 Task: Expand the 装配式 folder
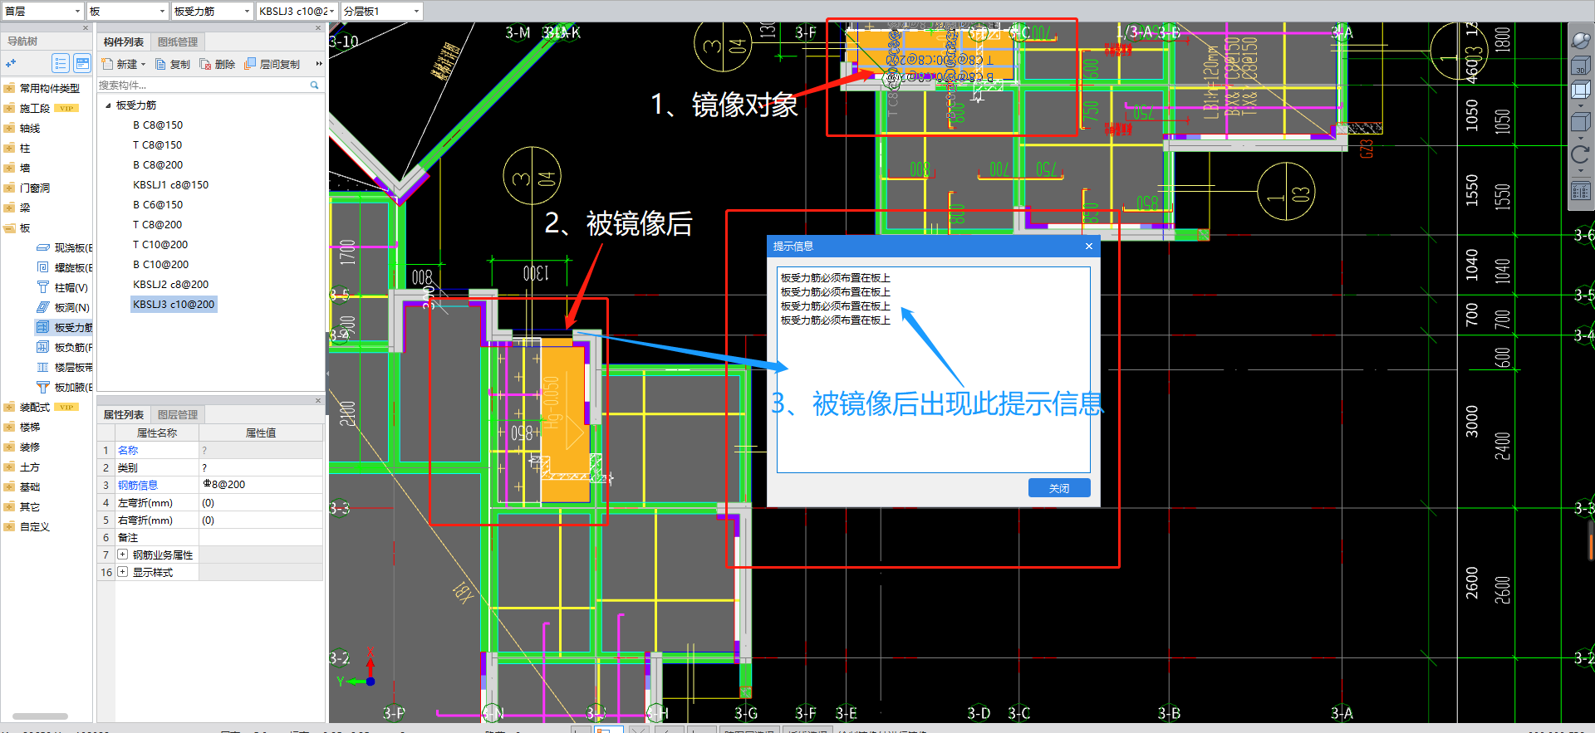(9, 407)
